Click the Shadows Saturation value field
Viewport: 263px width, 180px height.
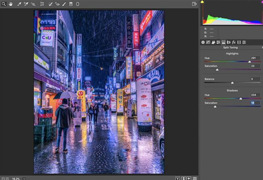point(255,103)
